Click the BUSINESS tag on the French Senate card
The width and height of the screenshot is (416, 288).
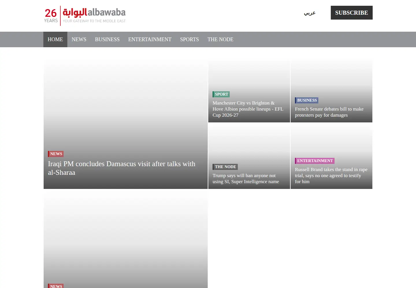(x=307, y=100)
